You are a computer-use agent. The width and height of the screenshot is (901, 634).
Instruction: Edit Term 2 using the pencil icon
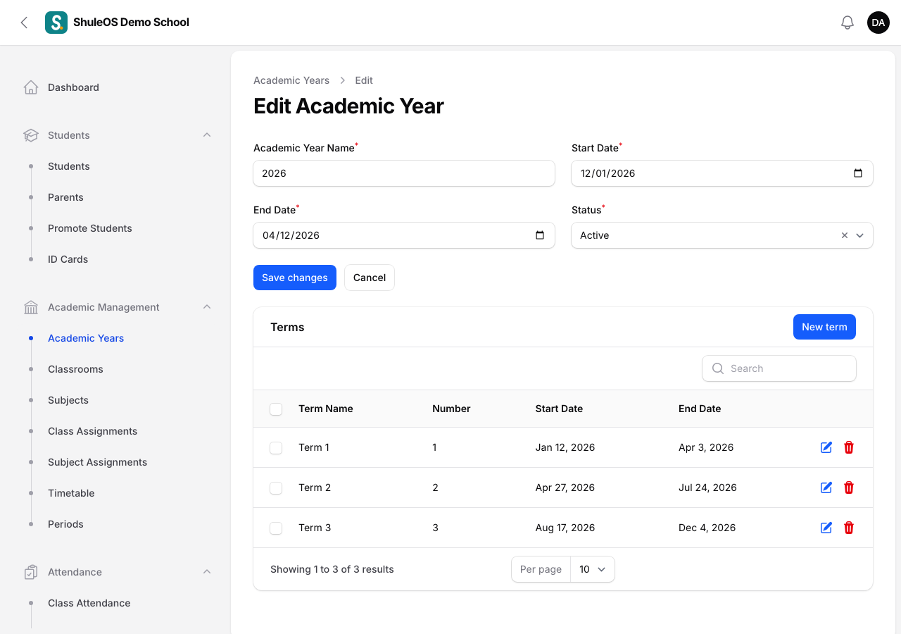pyautogui.click(x=826, y=487)
